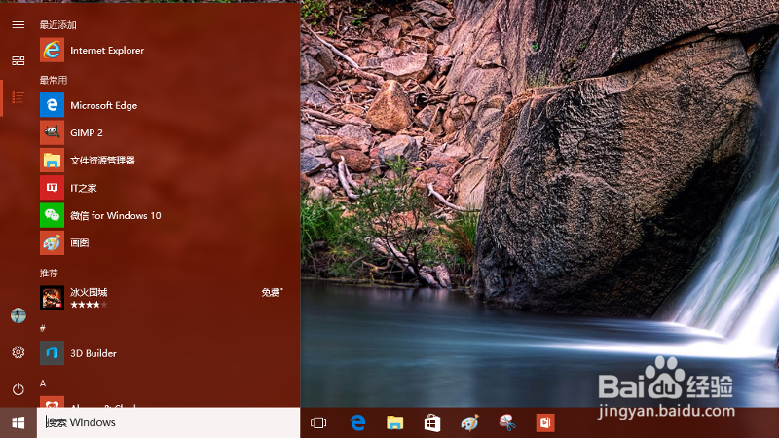The width and height of the screenshot is (779, 438).
Task: Open the orange Office app on taskbar
Action: 545,422
